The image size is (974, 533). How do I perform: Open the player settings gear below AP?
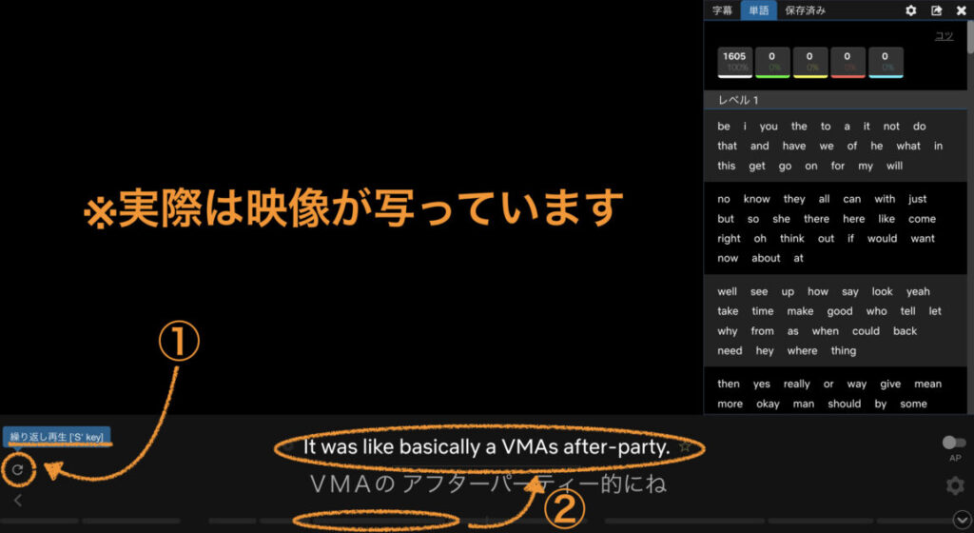[955, 486]
